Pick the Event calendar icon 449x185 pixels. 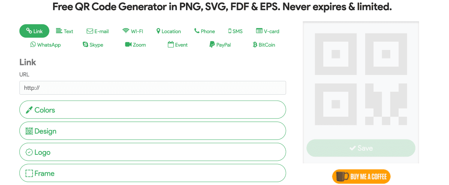click(171, 45)
